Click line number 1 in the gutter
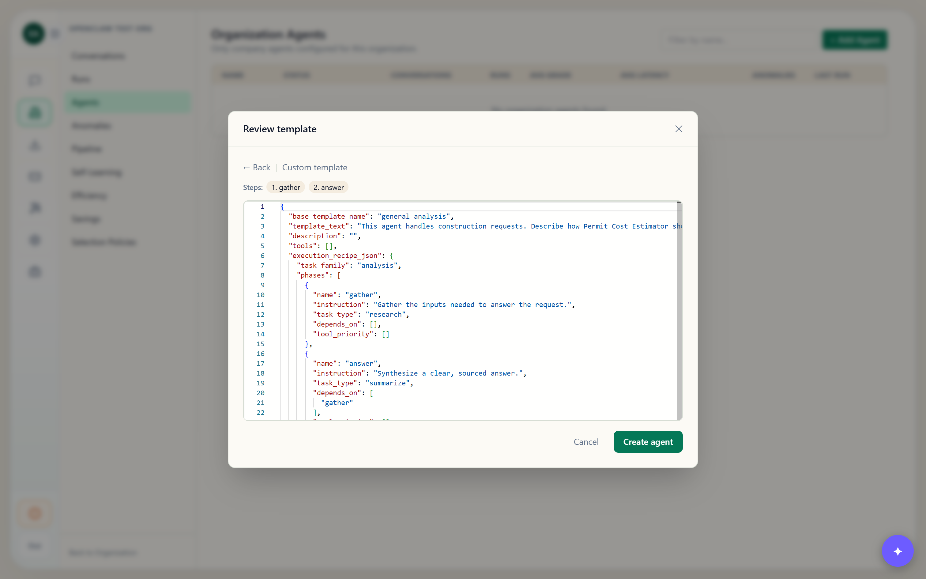This screenshot has height=579, width=926. 262,207
